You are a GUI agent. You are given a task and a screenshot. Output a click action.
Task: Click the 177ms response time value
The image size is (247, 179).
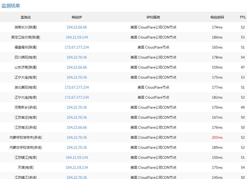point(217,87)
